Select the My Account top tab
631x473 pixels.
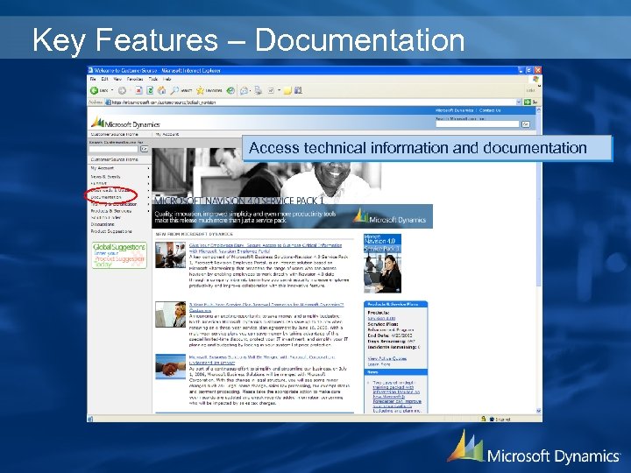167,134
